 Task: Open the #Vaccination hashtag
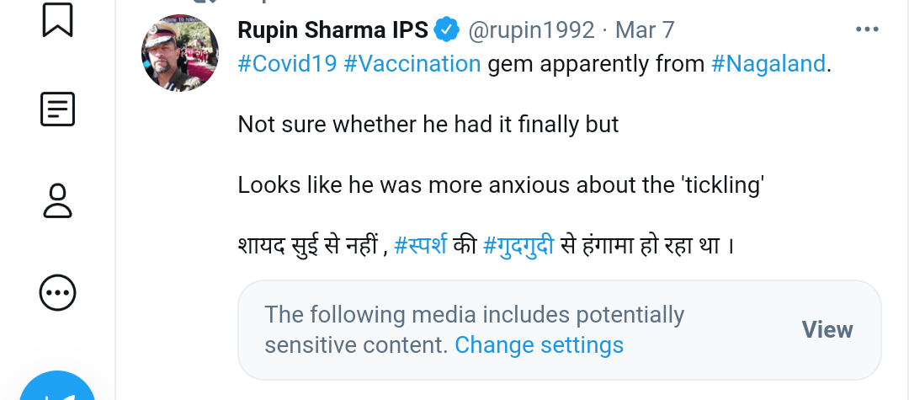[412, 64]
